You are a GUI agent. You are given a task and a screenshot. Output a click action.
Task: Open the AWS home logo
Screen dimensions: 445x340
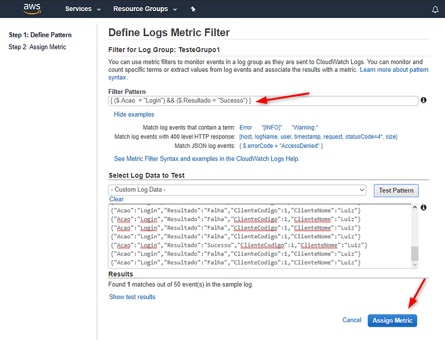[x=32, y=9]
